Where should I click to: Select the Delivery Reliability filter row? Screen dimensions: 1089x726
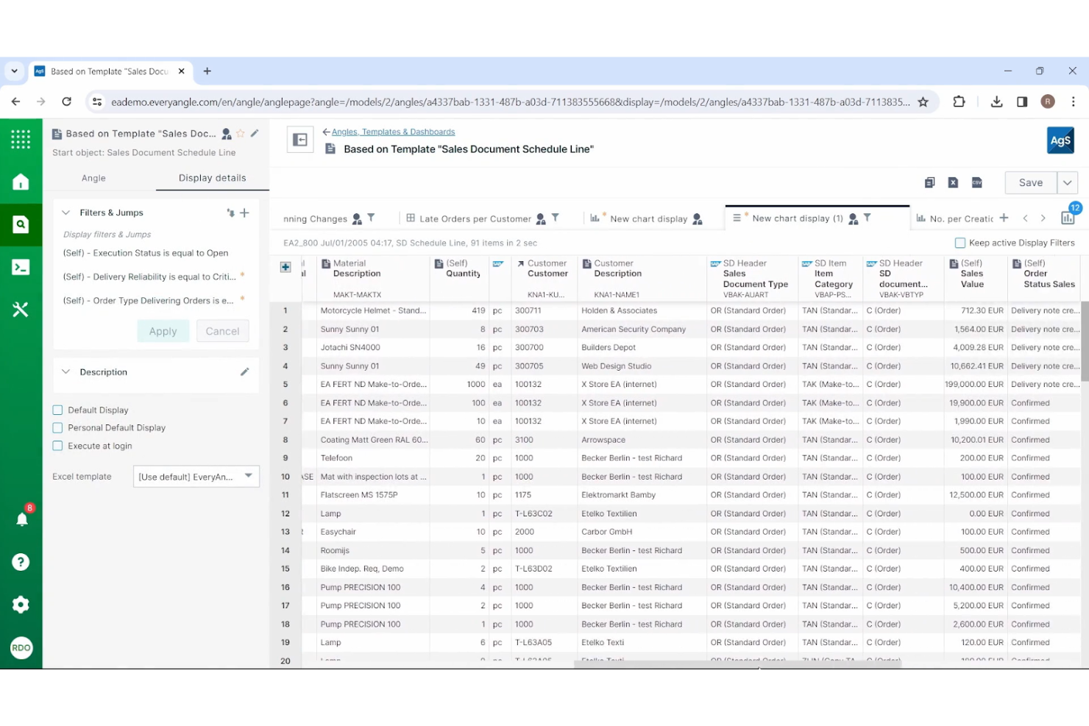tap(149, 277)
